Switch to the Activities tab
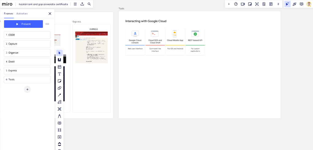Viewport: 313px width, 150px height. (22, 13)
